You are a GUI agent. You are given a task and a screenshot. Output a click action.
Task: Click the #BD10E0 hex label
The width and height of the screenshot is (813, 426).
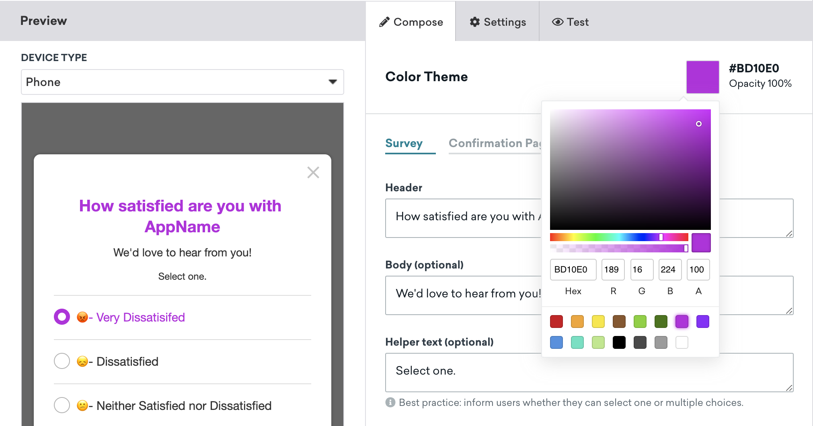(x=754, y=68)
